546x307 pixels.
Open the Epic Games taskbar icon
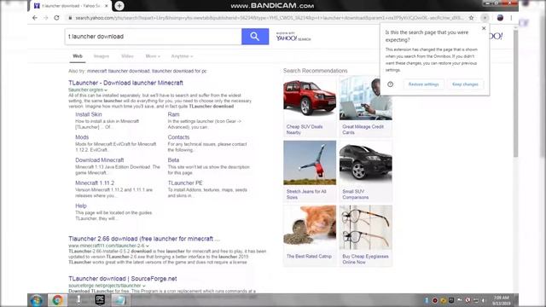coord(100,300)
